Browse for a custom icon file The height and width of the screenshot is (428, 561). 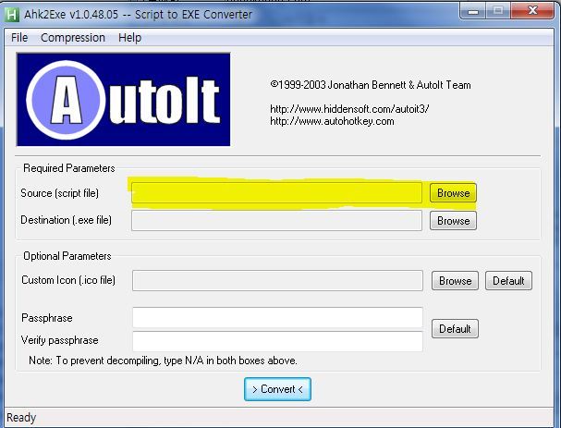455,281
